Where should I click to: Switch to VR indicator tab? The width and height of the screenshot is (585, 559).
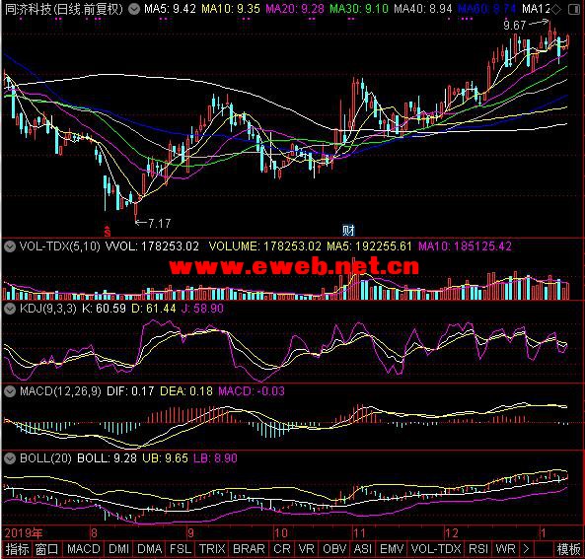[x=306, y=549]
